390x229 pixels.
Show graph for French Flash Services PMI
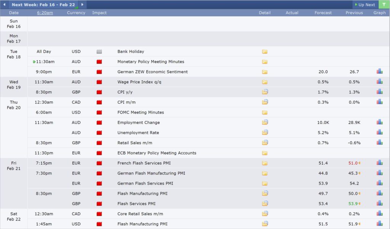click(x=380, y=163)
